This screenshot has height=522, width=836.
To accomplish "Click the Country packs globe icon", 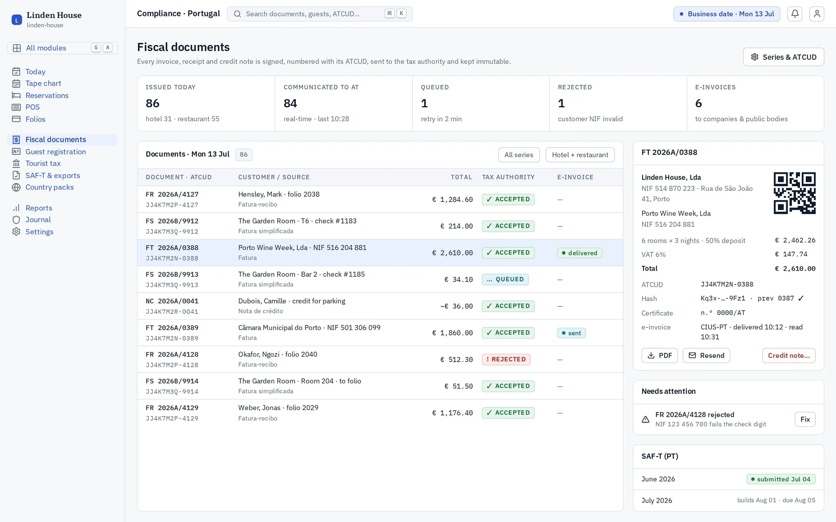I will click(x=16, y=187).
